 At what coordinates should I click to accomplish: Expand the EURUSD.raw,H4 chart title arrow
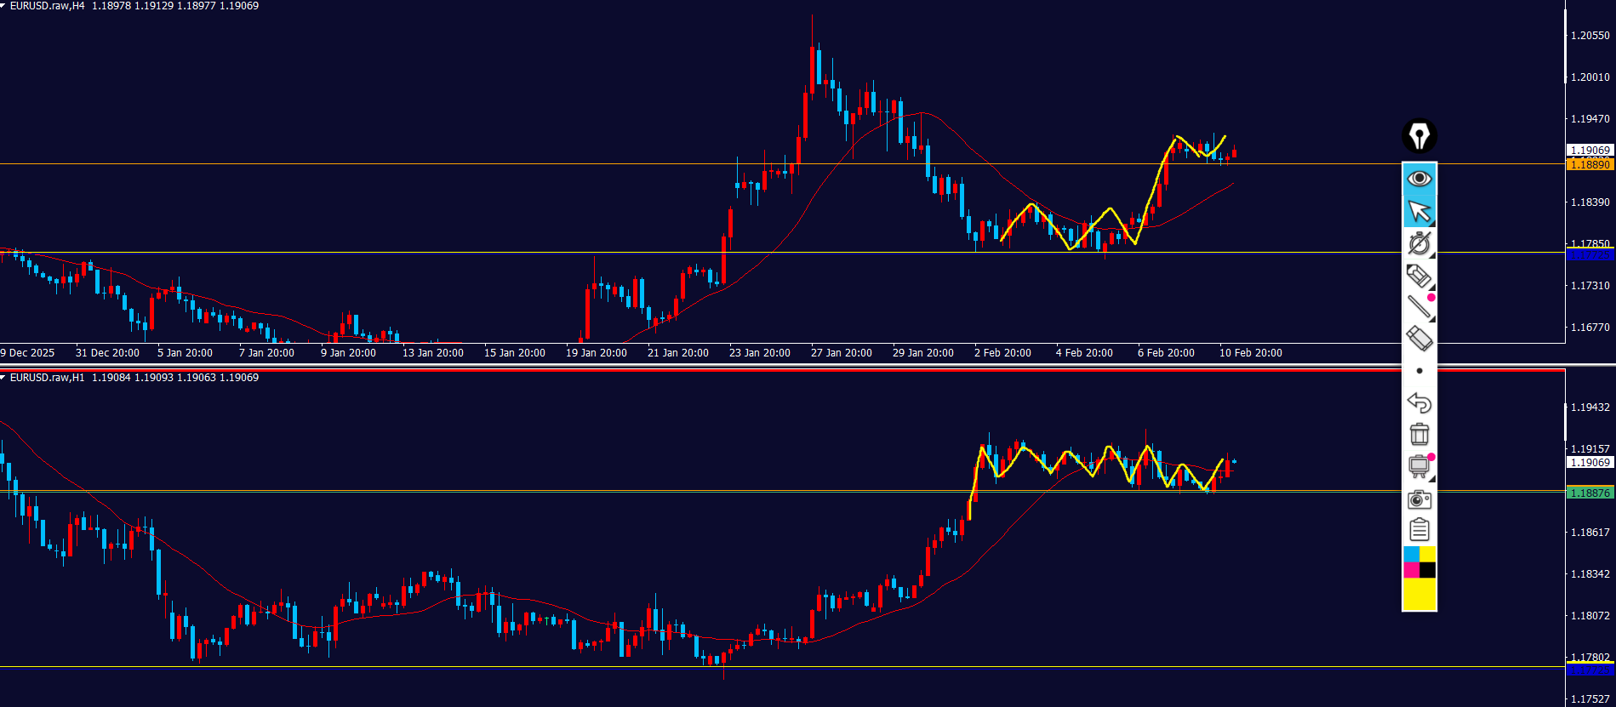click(3, 6)
